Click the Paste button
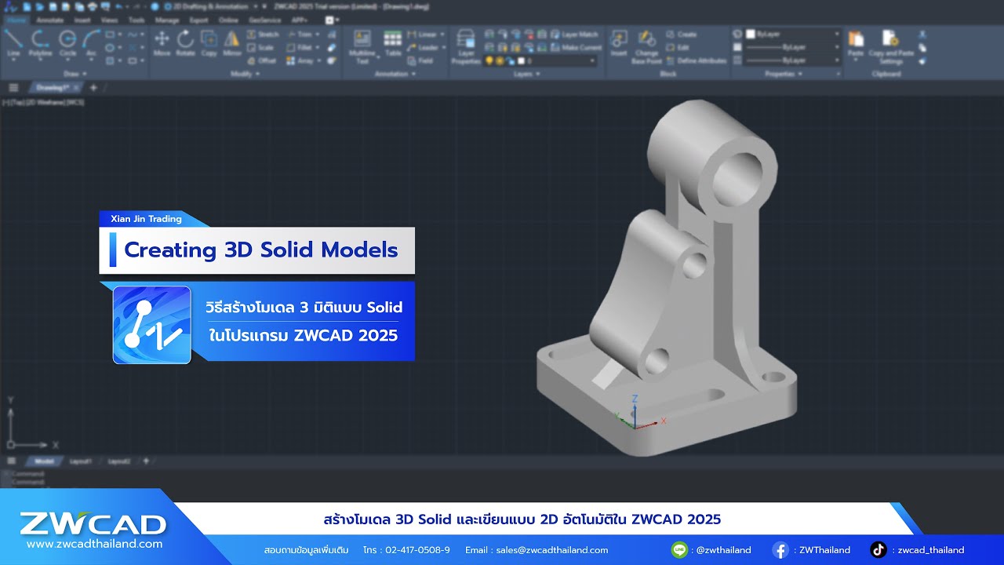Viewport: 1004px width, 565px height. point(856,46)
